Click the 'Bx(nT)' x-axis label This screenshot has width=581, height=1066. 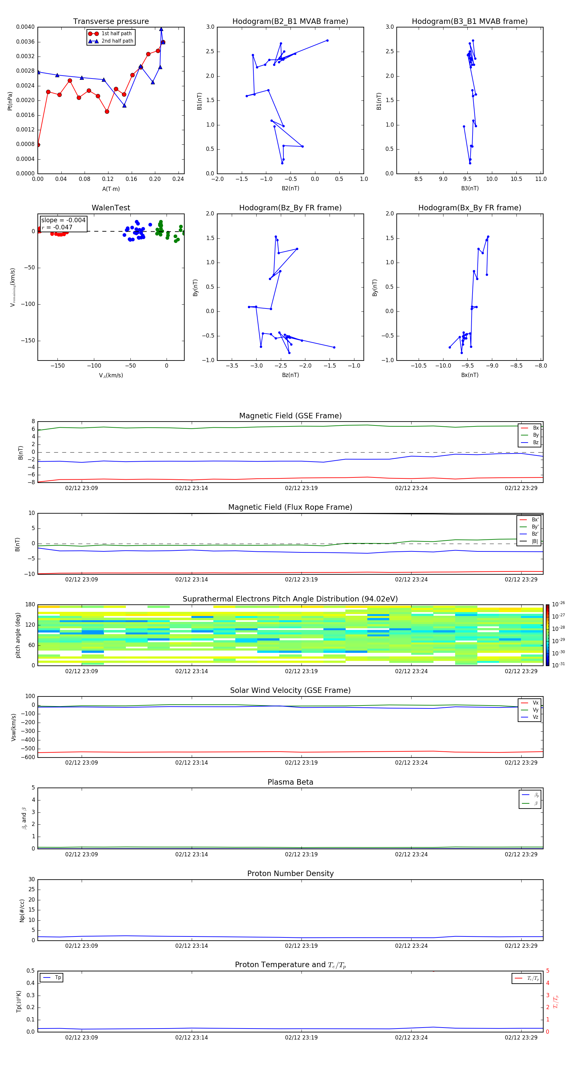point(470,375)
